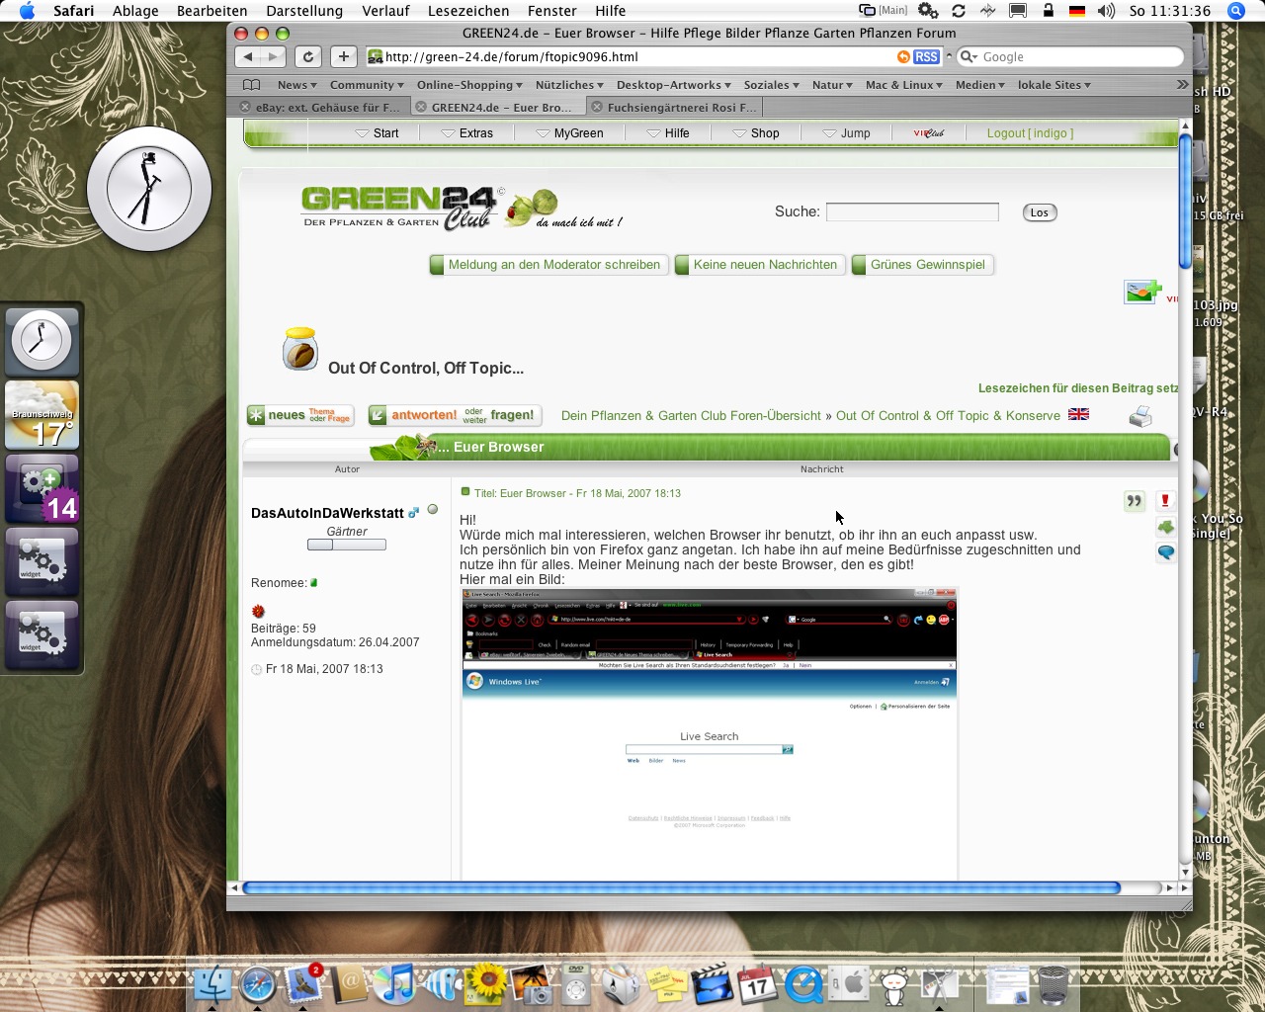Report post with red exclamation icon

coord(1165,501)
